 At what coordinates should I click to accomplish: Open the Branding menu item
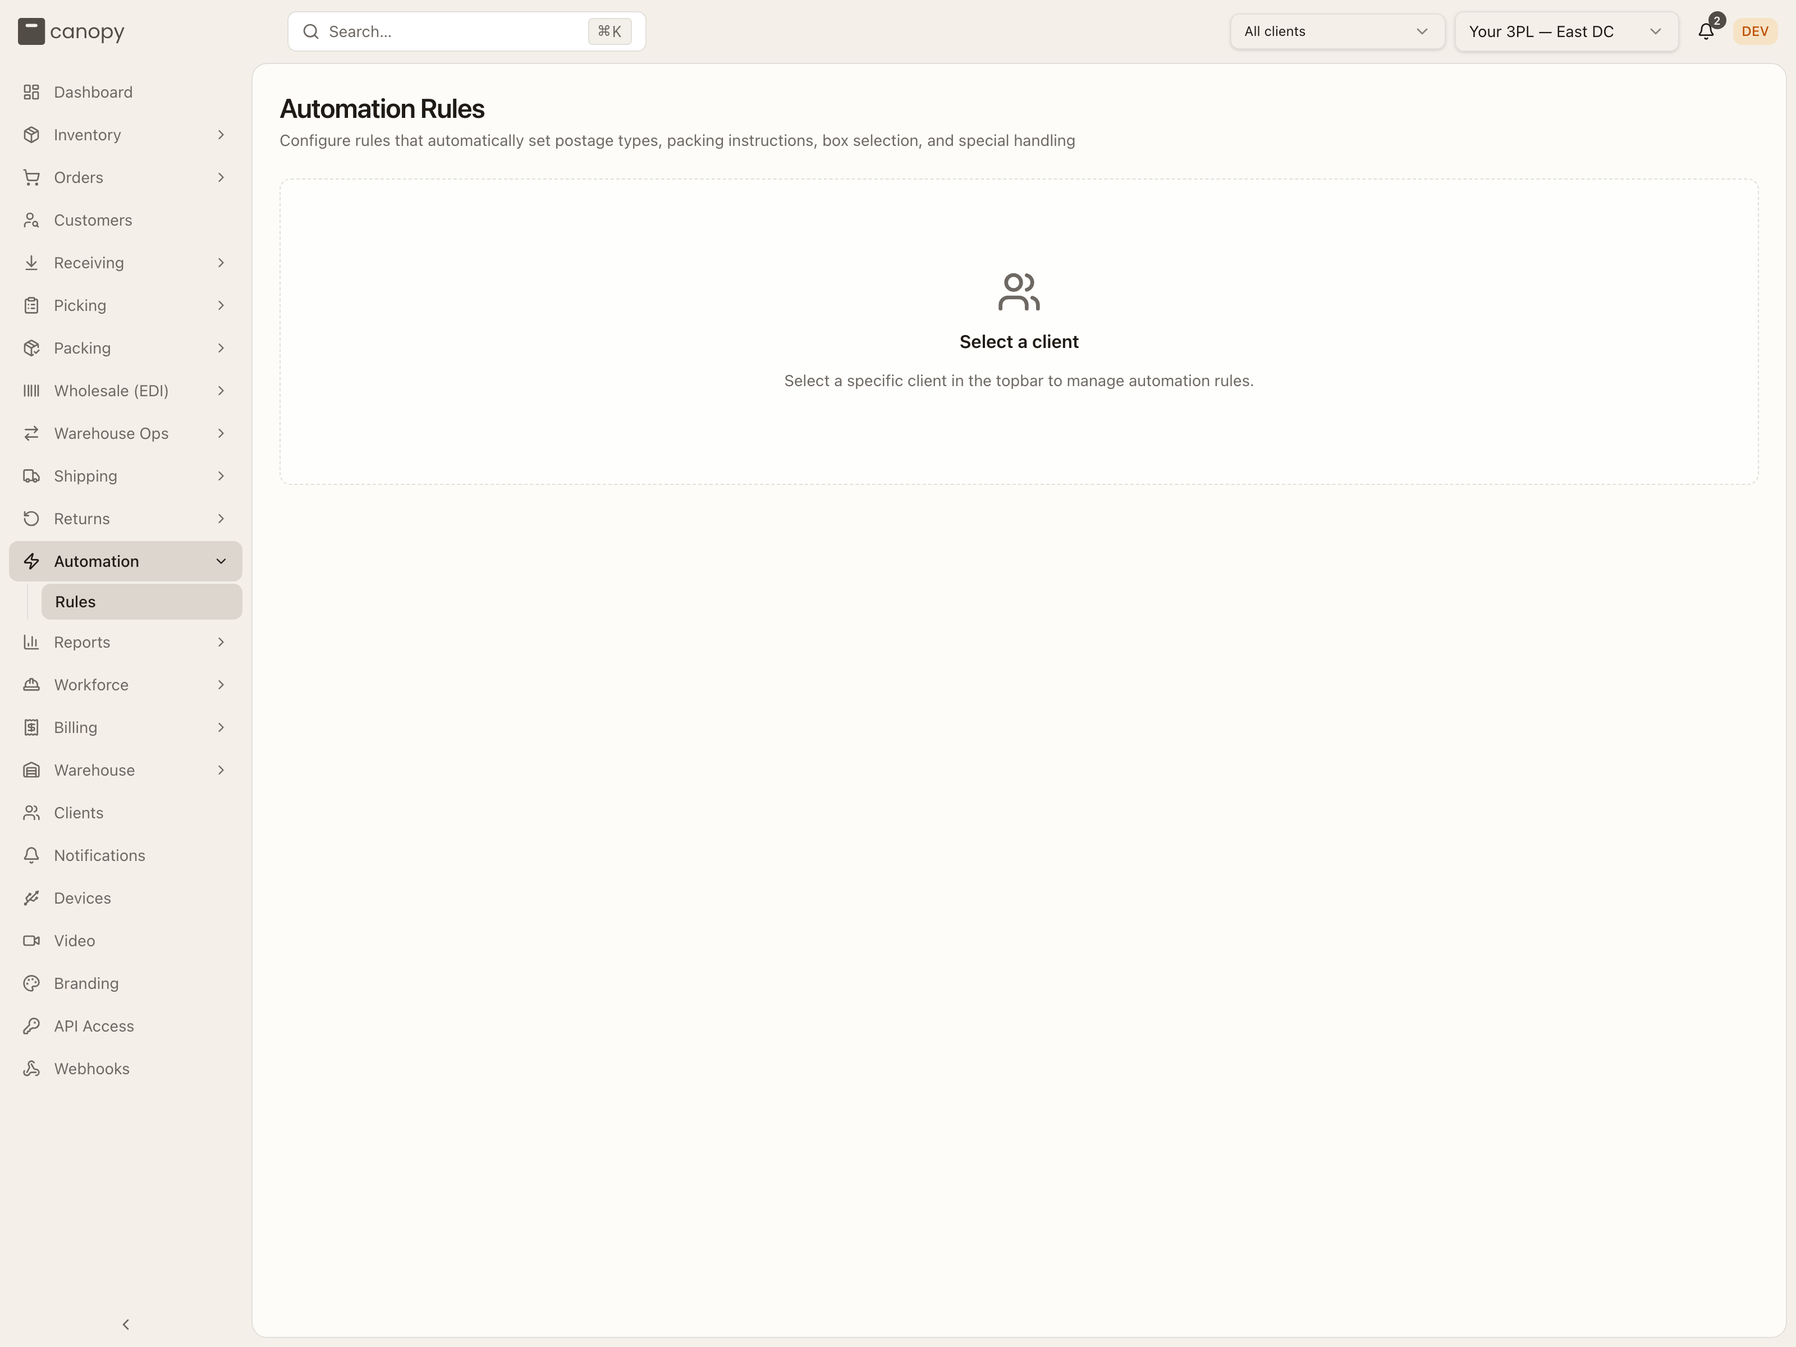(126, 982)
